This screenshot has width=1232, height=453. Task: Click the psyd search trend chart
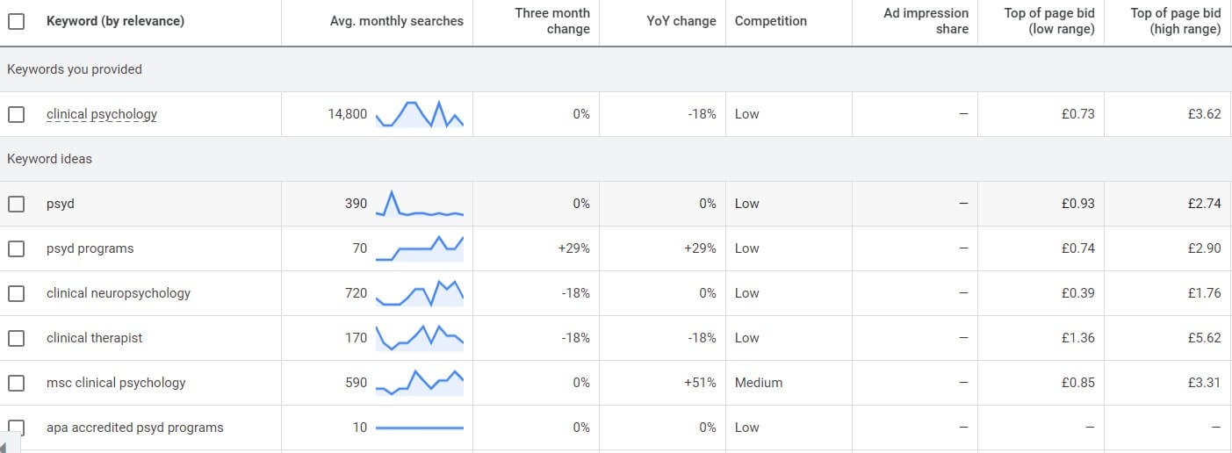click(x=419, y=204)
